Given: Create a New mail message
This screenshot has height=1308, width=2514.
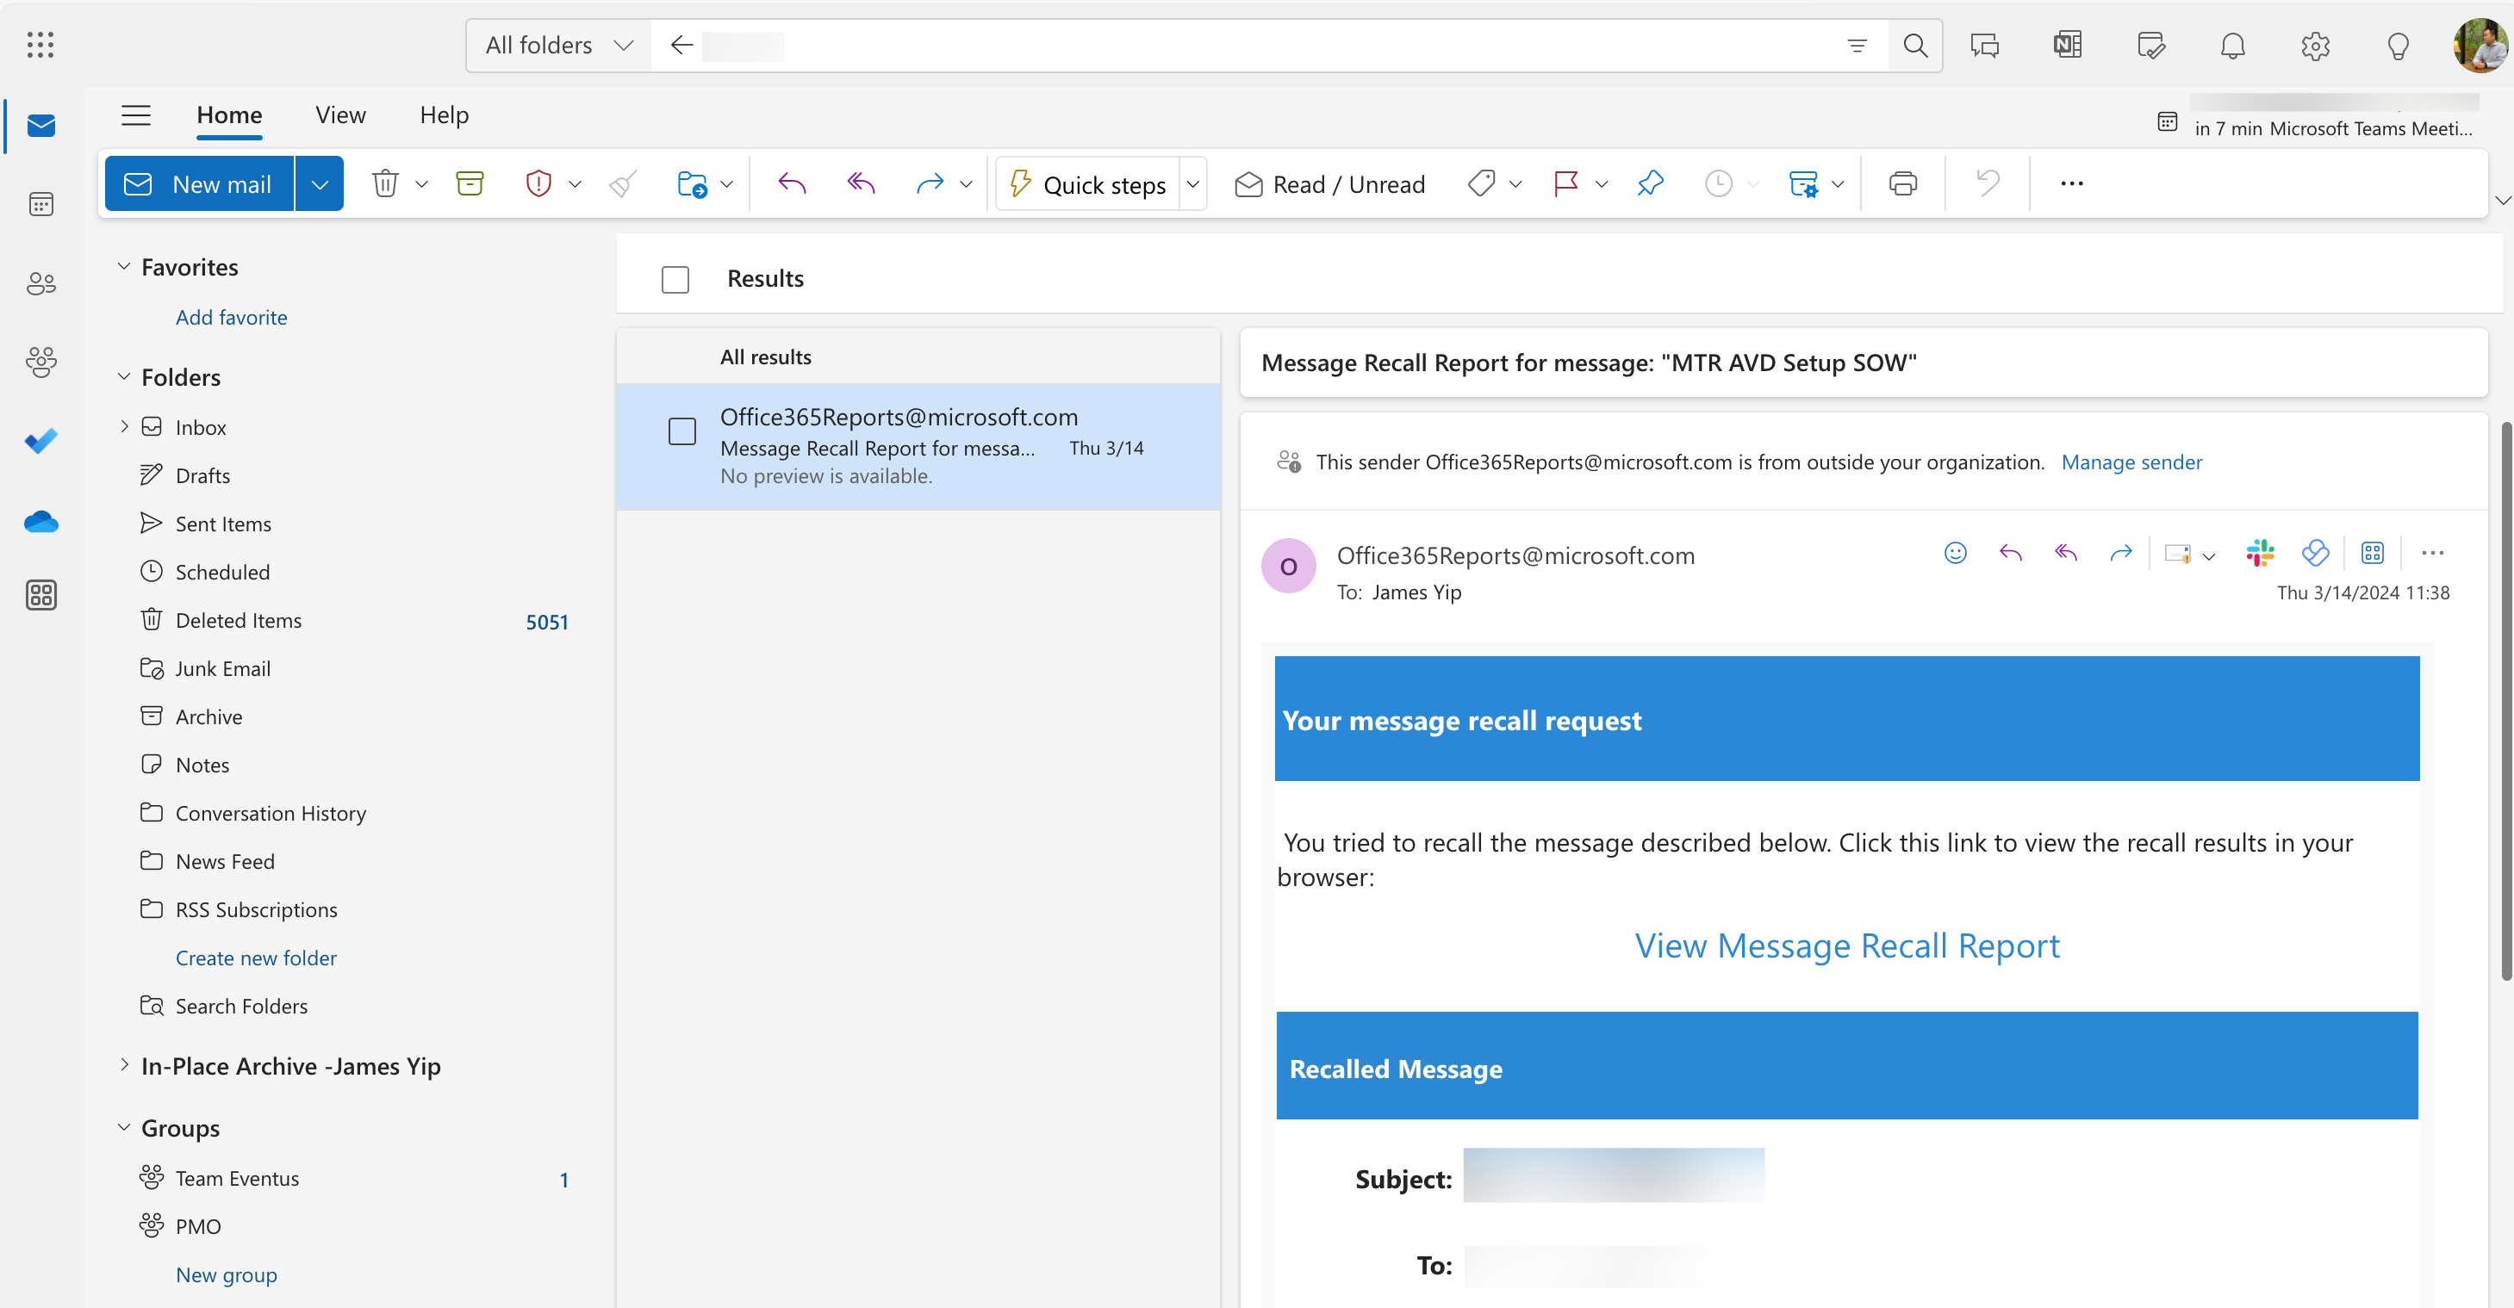Looking at the screenshot, I should coord(198,183).
